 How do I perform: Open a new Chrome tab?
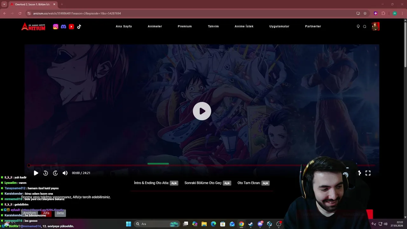point(62,4)
